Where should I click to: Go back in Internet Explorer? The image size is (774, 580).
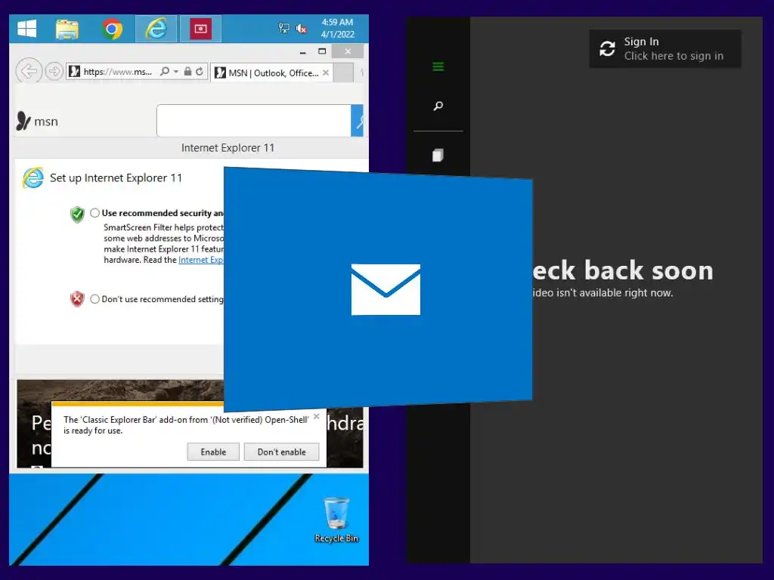[29, 72]
